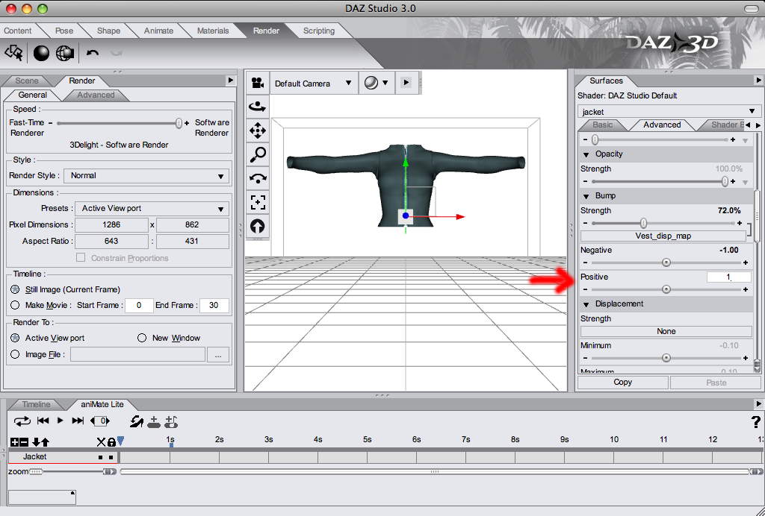
Task: Undo the last action with the arrow icon
Action: coord(92,53)
